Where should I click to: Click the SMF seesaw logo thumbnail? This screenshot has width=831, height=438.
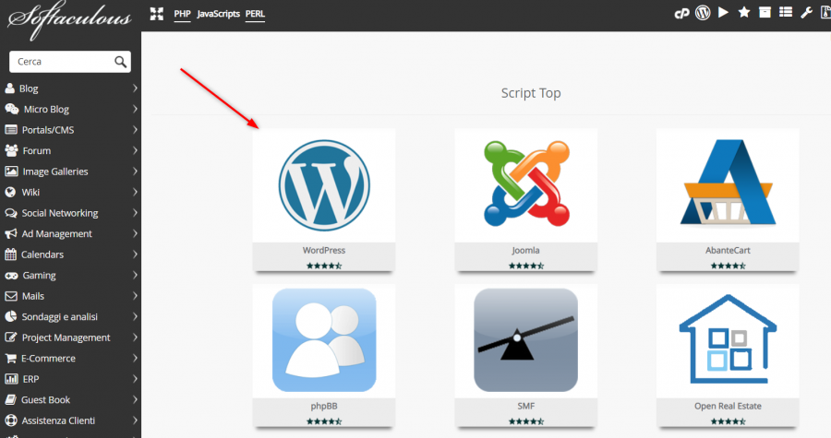coord(525,340)
